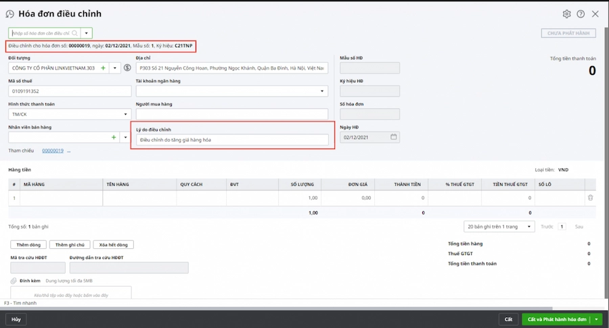The width and height of the screenshot is (609, 328).
Task: Open Tài khoản ngân hàng dropdown
Action: [x=323, y=91]
